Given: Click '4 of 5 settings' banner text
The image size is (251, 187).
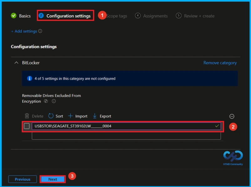Looking at the screenshot, I should pos(75,79).
